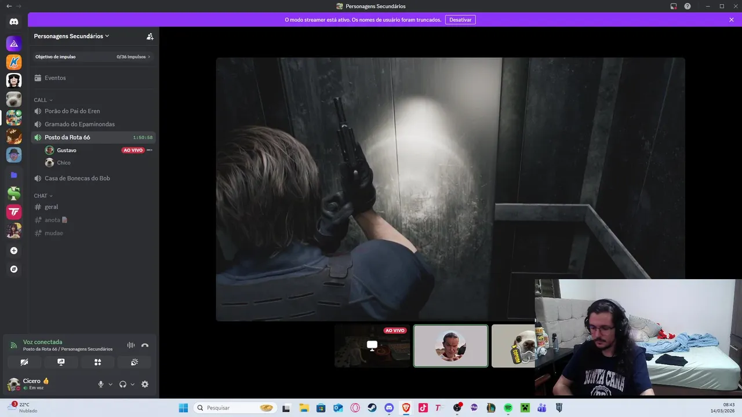Open Windows Start menu
This screenshot has width=742, height=417.
click(x=183, y=408)
